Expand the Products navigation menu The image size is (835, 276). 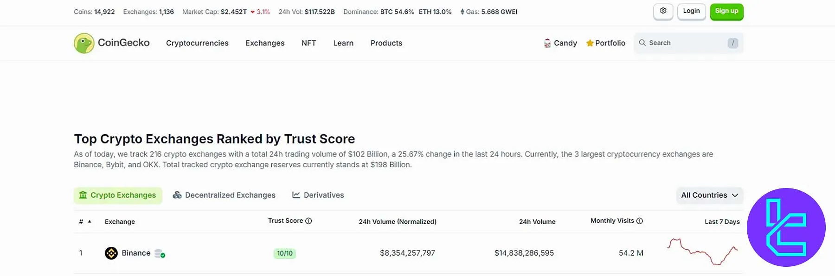click(386, 43)
